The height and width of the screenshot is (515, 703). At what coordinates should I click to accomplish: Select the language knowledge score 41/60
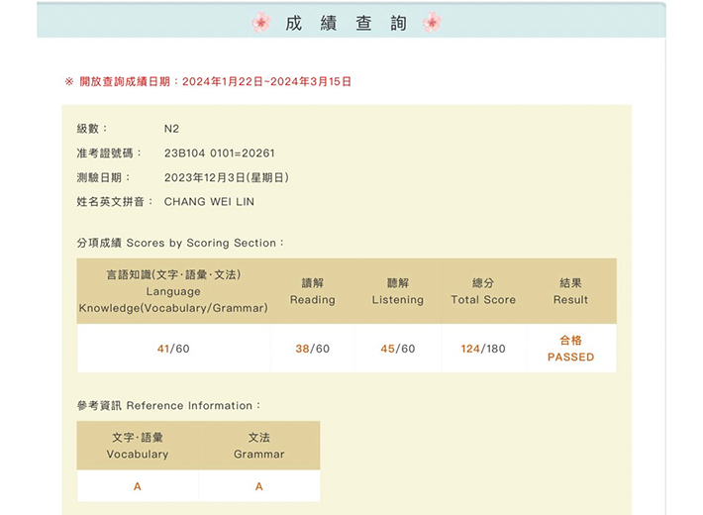point(173,349)
